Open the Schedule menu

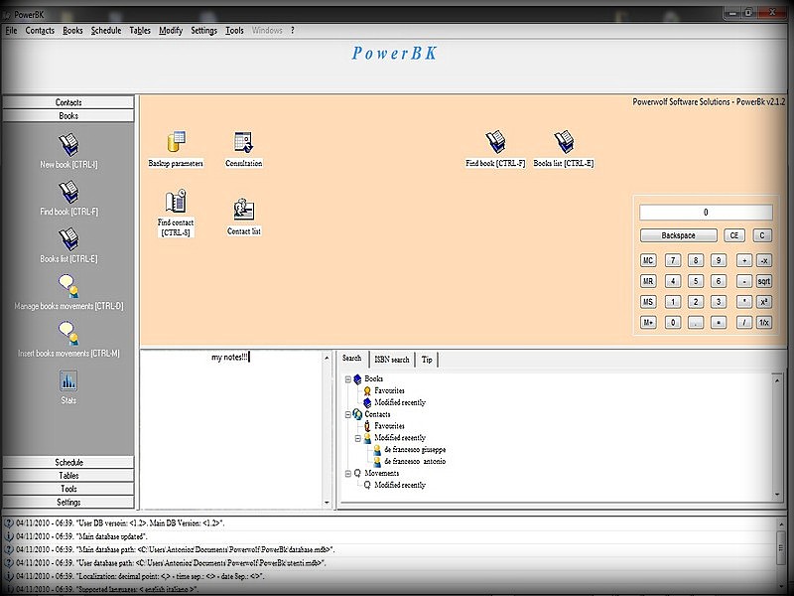[x=106, y=31]
